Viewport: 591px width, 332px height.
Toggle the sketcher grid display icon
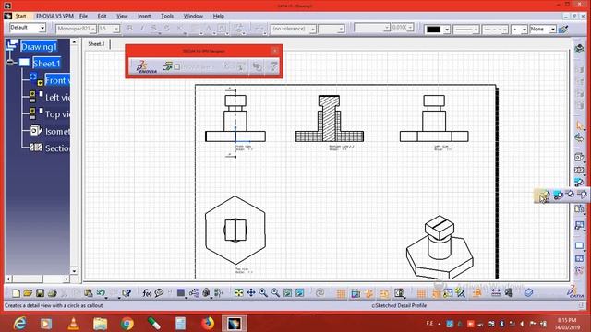[341, 293]
